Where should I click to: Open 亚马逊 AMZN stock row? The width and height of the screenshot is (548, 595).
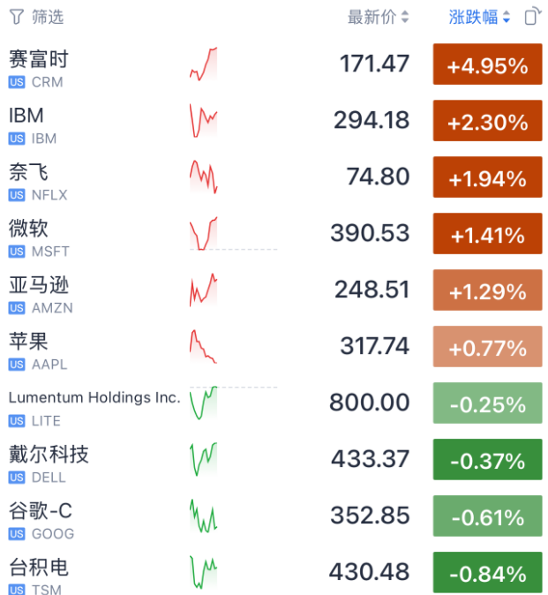coord(274,290)
